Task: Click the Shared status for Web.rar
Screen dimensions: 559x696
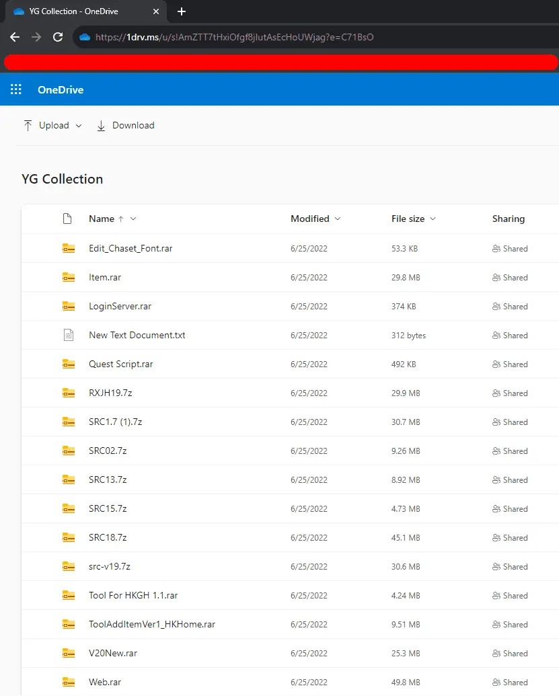Action: pyautogui.click(x=510, y=683)
